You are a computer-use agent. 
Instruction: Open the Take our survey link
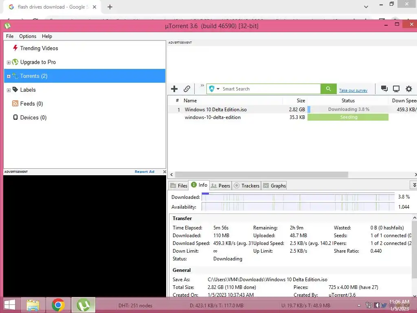[x=353, y=90]
